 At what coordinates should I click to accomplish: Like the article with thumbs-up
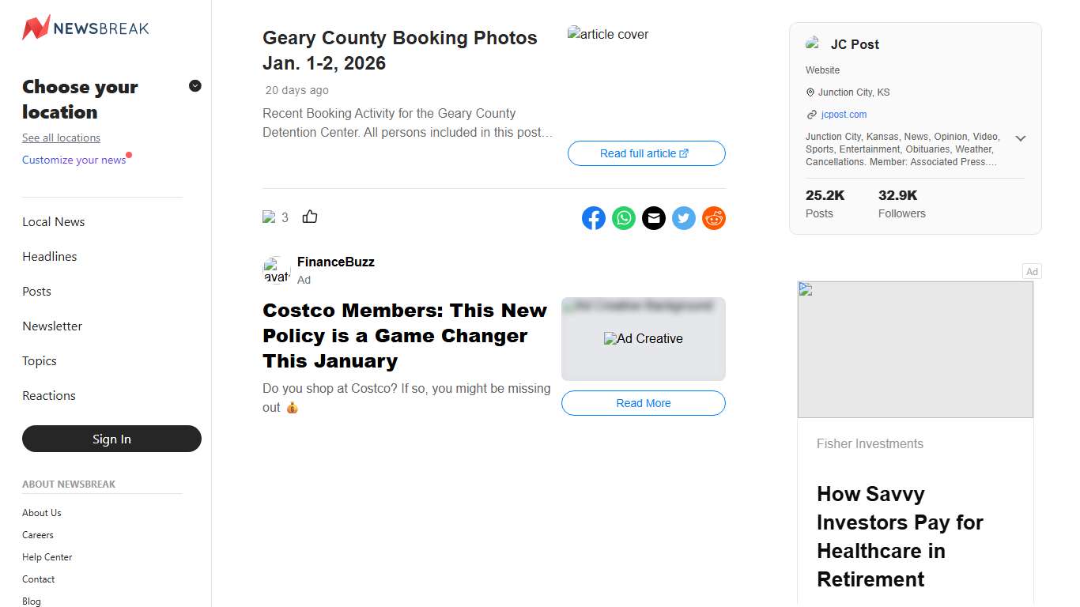(310, 217)
